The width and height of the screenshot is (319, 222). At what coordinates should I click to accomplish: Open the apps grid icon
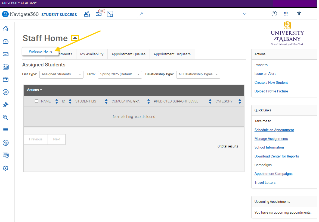(x=286, y=14)
